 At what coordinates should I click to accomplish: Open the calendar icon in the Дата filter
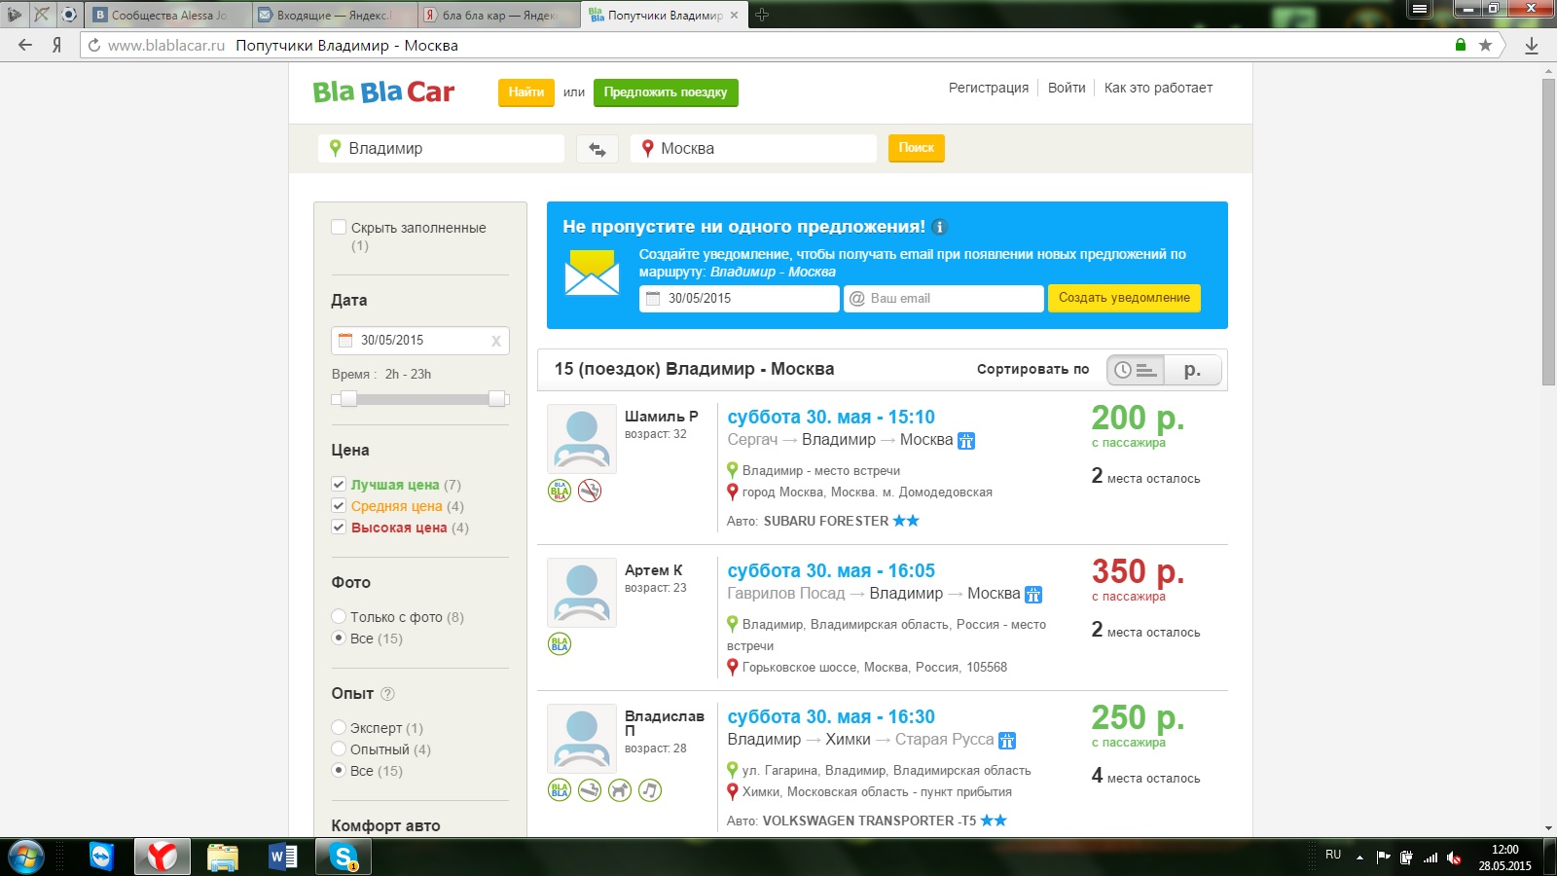(x=345, y=341)
